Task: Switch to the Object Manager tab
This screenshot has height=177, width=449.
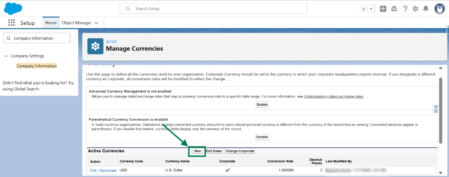Action: 76,23
